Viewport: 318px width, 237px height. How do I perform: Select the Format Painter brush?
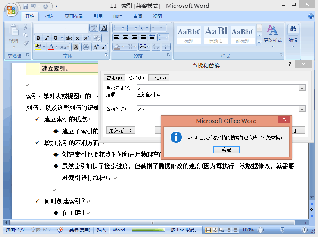[25, 43]
